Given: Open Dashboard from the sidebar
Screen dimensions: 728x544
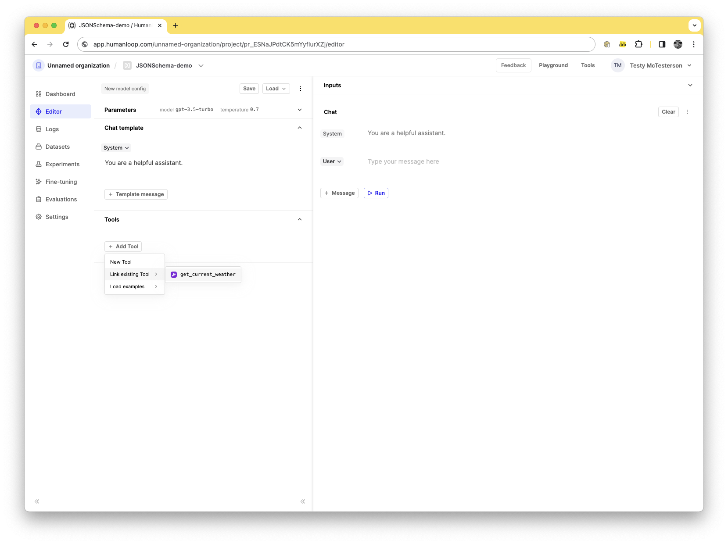Looking at the screenshot, I should click(x=39, y=94).
